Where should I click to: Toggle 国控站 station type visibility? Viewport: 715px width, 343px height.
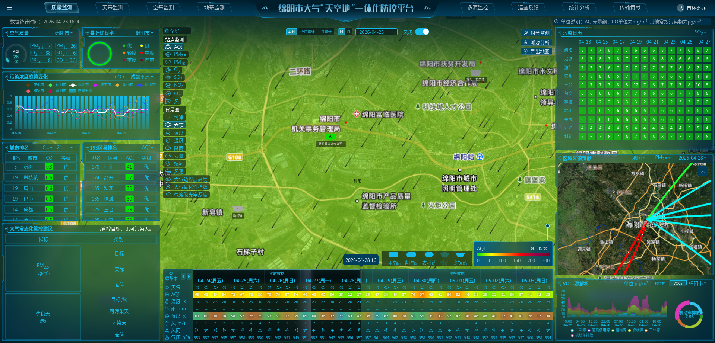(393, 255)
